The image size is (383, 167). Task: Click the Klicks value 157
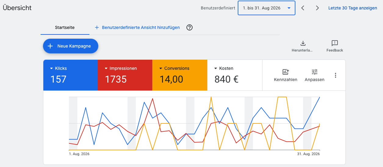pyautogui.click(x=58, y=79)
